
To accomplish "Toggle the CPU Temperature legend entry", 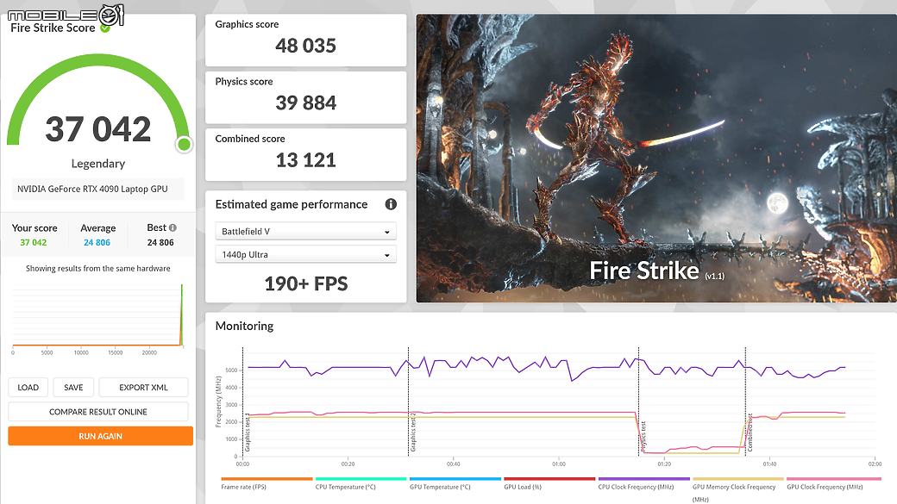I will 361,483.
